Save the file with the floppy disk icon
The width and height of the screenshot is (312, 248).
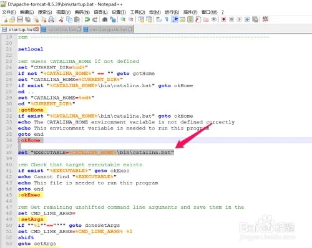tap(20, 19)
